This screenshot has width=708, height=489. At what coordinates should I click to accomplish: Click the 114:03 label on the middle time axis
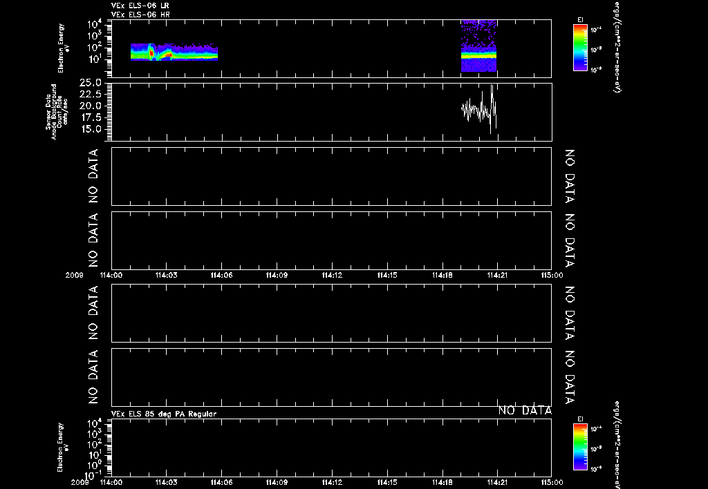click(x=166, y=275)
